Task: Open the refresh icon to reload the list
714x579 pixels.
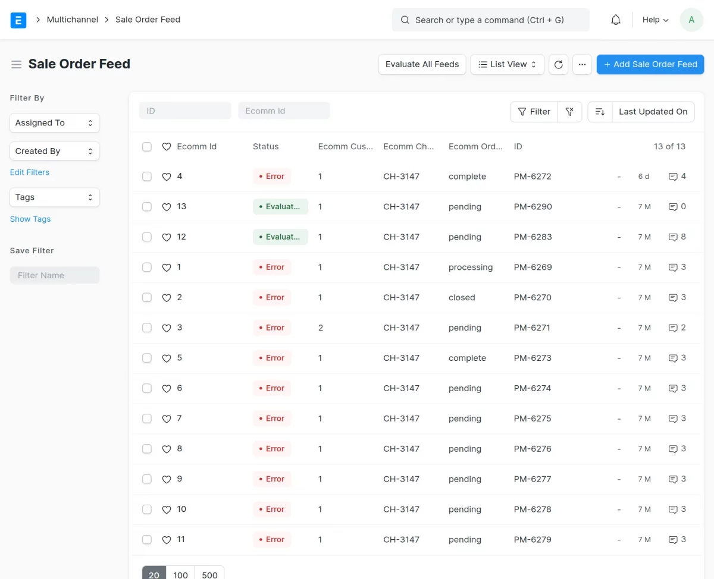Action: point(558,64)
